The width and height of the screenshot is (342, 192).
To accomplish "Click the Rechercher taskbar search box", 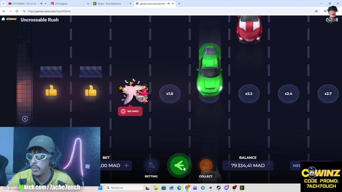I will click(125, 188).
